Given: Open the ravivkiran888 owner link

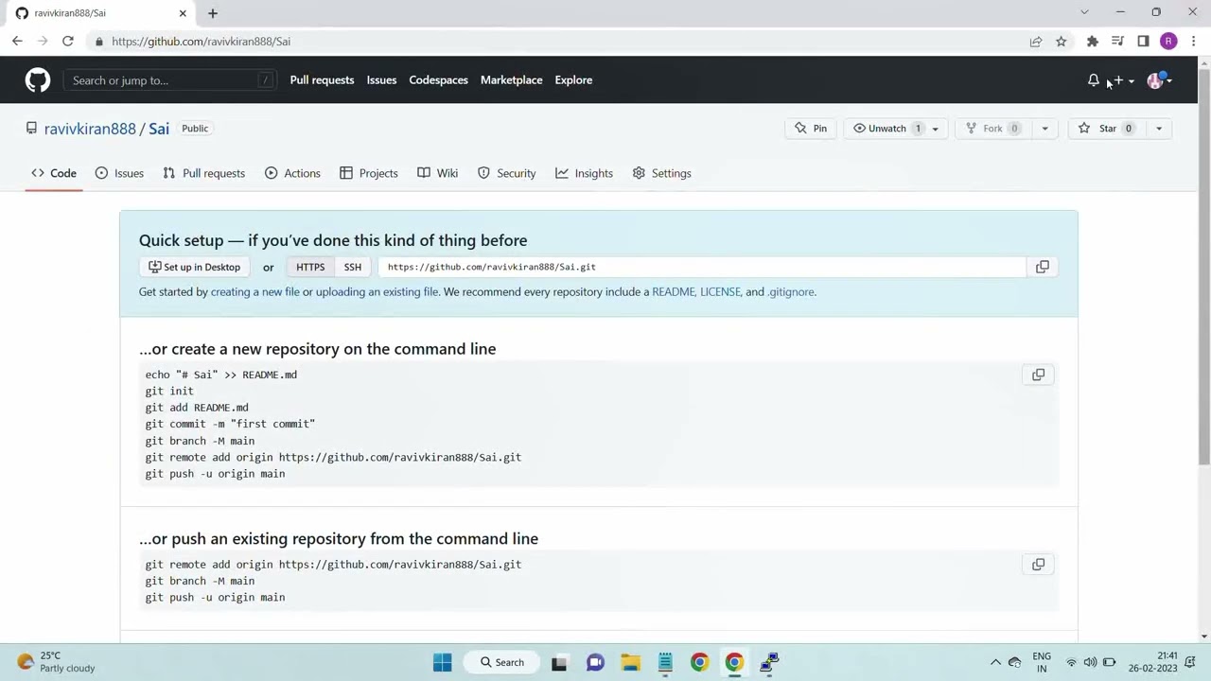Looking at the screenshot, I should tap(90, 129).
